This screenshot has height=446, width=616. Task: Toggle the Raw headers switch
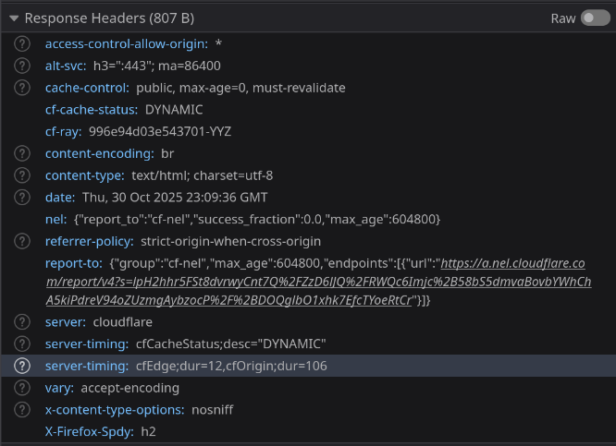pyautogui.click(x=595, y=18)
